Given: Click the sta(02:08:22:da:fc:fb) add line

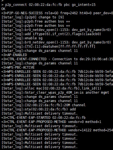Looking at the screenshot, I should pyautogui.click(x=39, y=109).
